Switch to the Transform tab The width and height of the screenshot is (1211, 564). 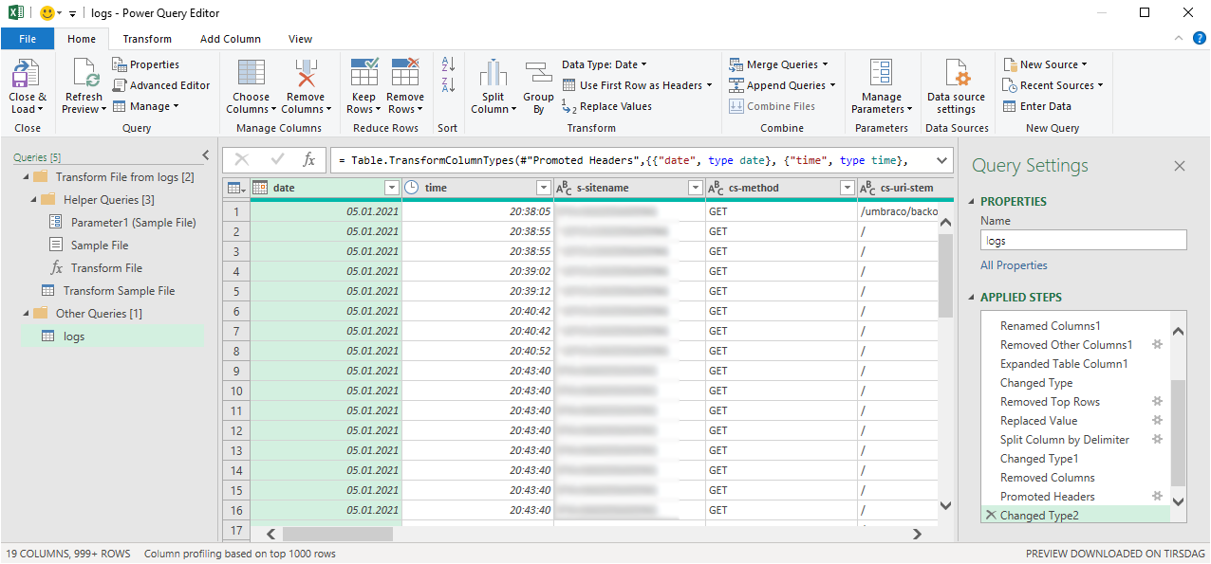pos(147,39)
